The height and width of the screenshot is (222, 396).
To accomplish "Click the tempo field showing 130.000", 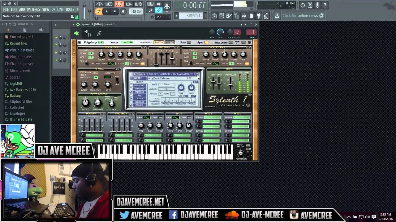I will pos(136,11).
